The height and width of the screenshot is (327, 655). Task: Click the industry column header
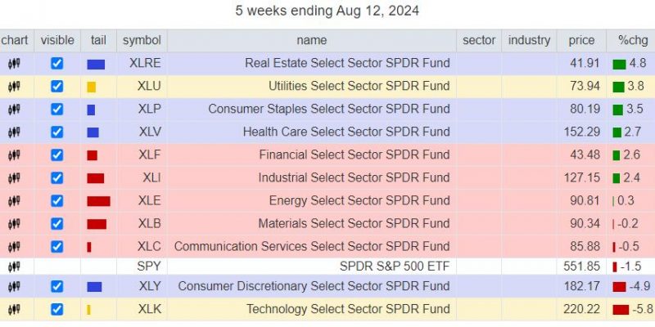point(529,40)
